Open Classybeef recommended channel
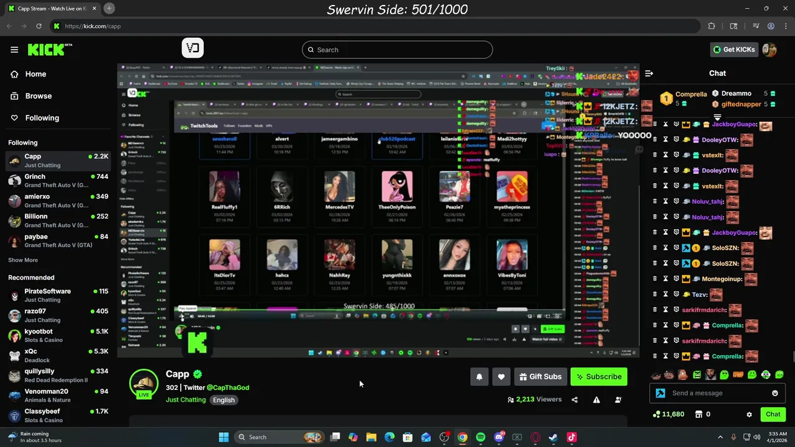This screenshot has height=447, width=795. click(58, 415)
